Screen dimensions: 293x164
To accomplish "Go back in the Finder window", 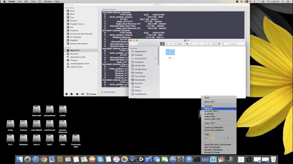I will coord(131,44).
